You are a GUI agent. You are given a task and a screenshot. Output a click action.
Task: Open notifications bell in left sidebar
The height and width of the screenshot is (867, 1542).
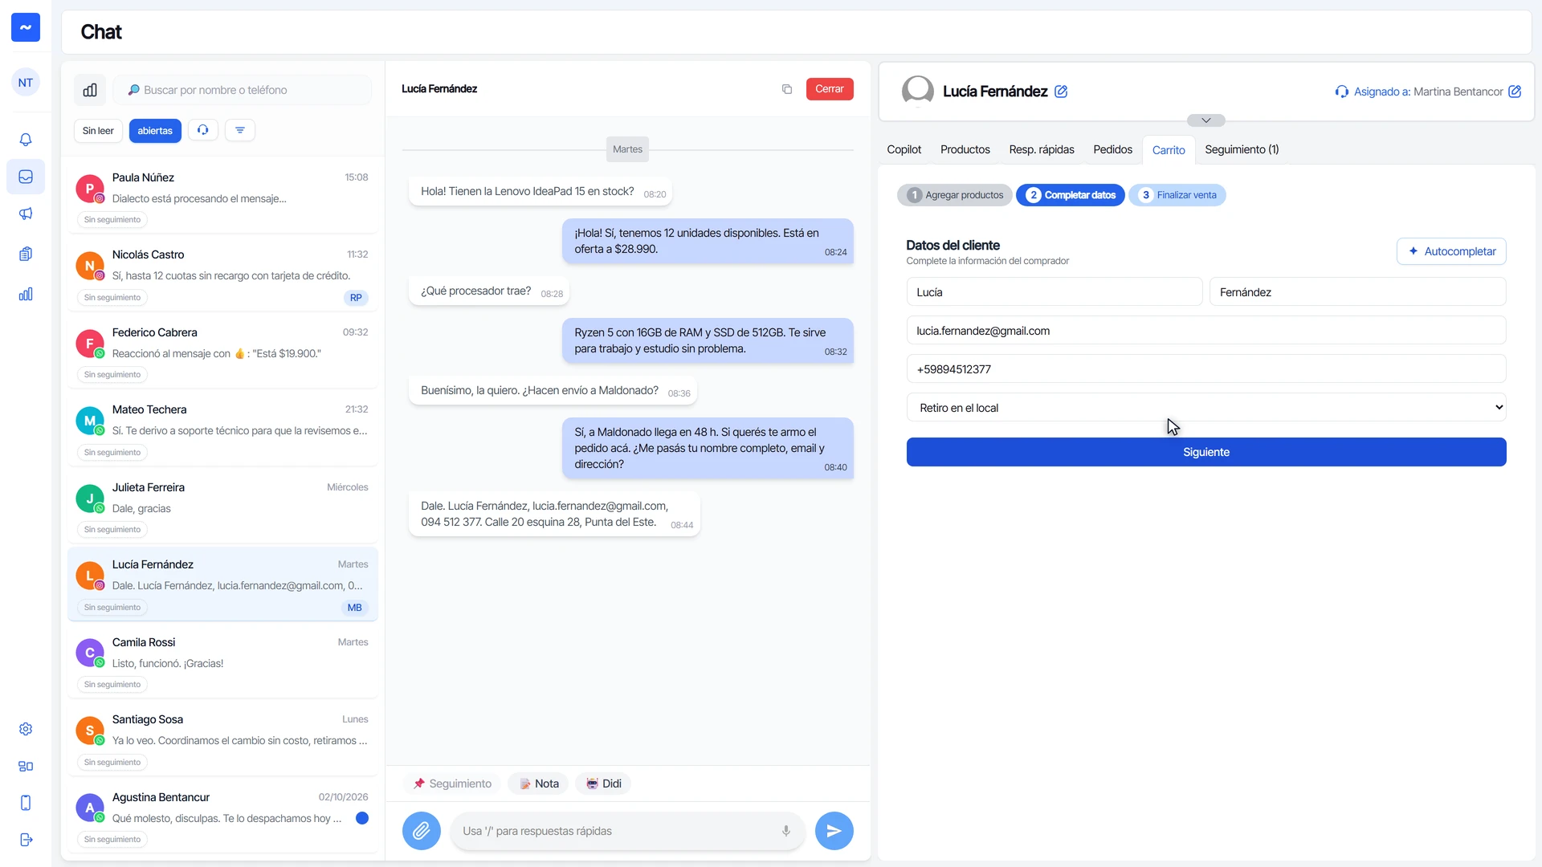pyautogui.click(x=26, y=140)
